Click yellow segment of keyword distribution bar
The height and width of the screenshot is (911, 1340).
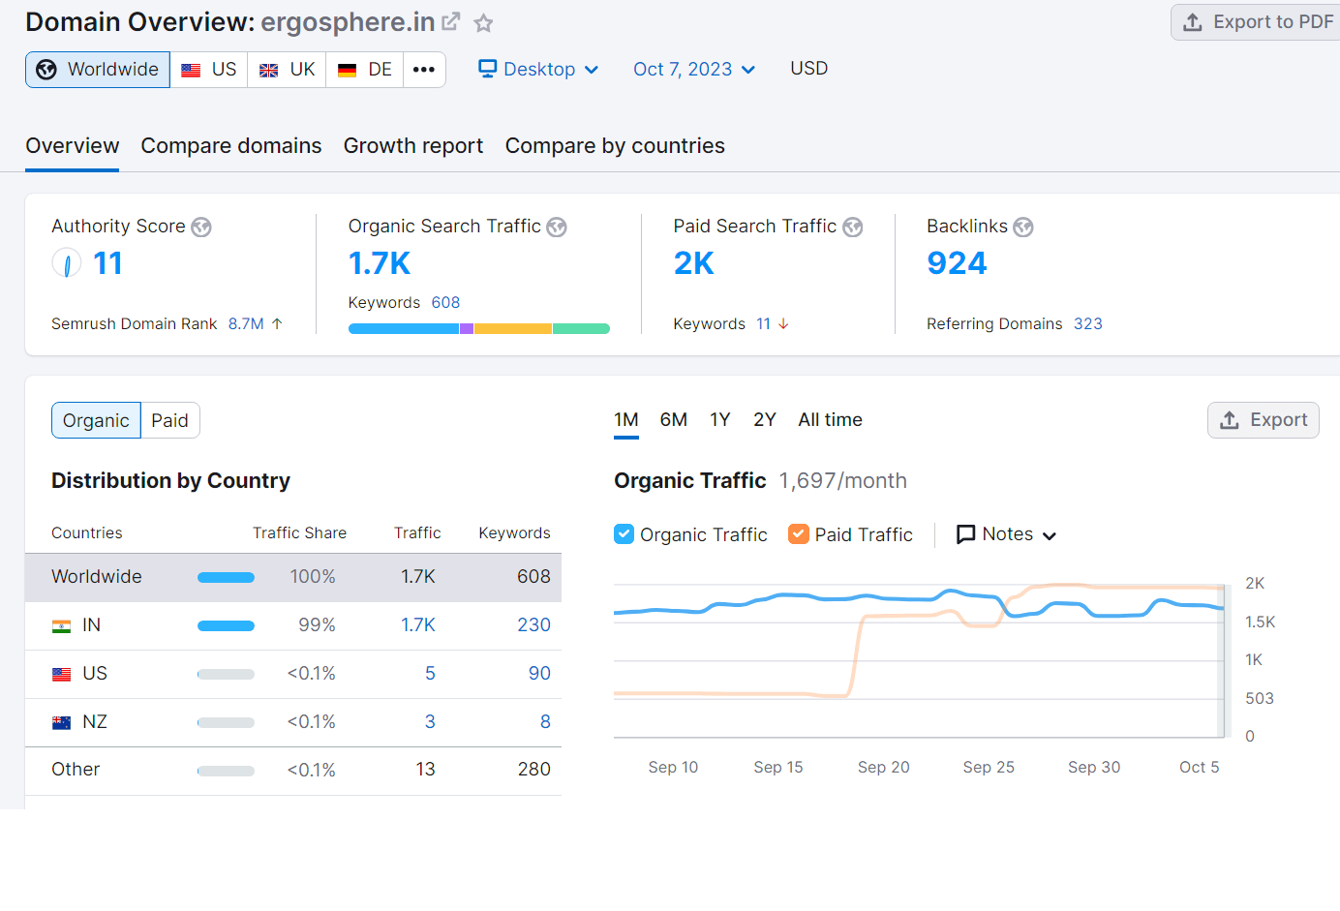point(513,329)
